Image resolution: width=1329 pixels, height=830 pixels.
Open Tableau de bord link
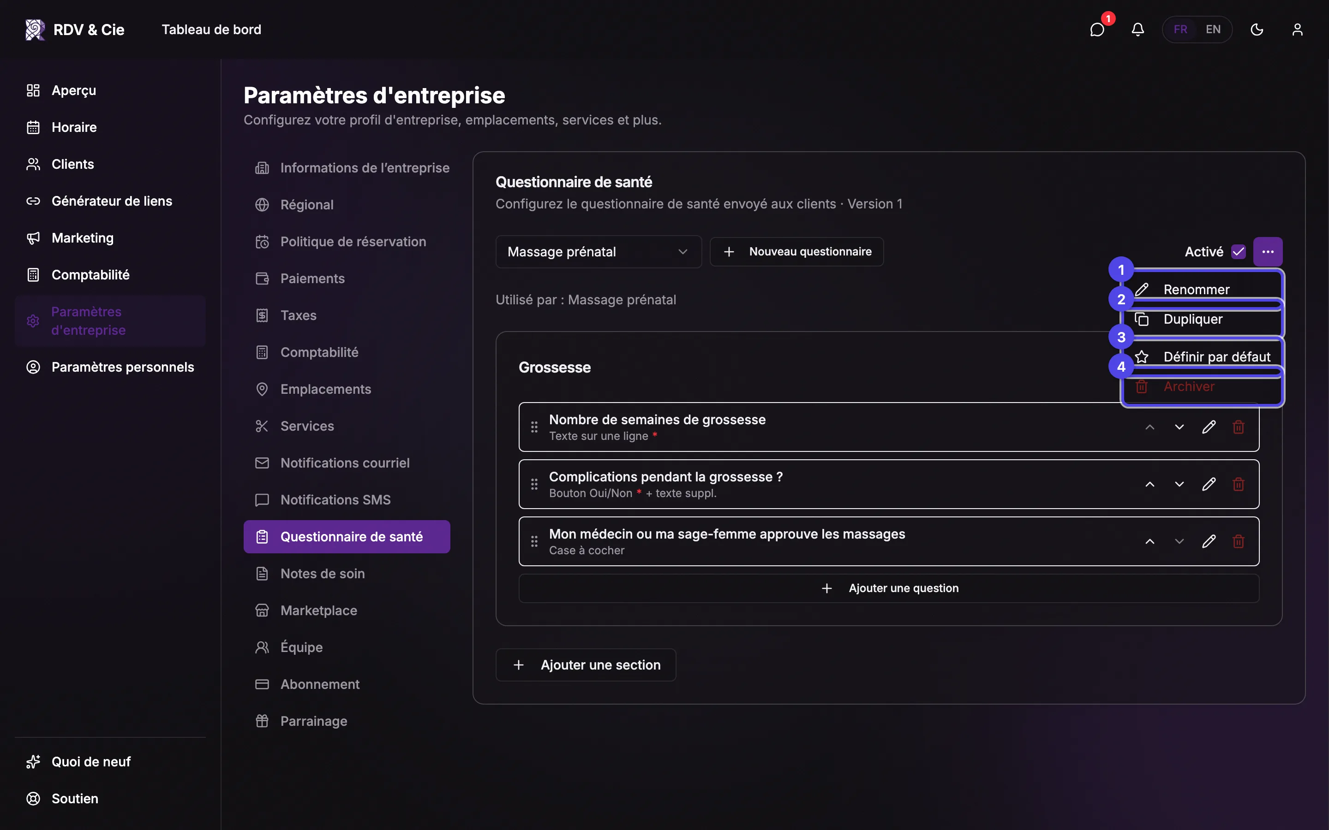tap(211, 30)
